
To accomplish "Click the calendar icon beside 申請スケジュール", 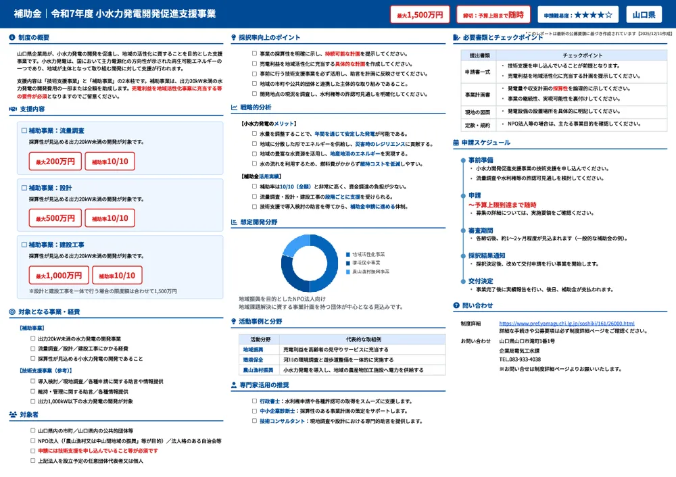I will pyautogui.click(x=456, y=143).
